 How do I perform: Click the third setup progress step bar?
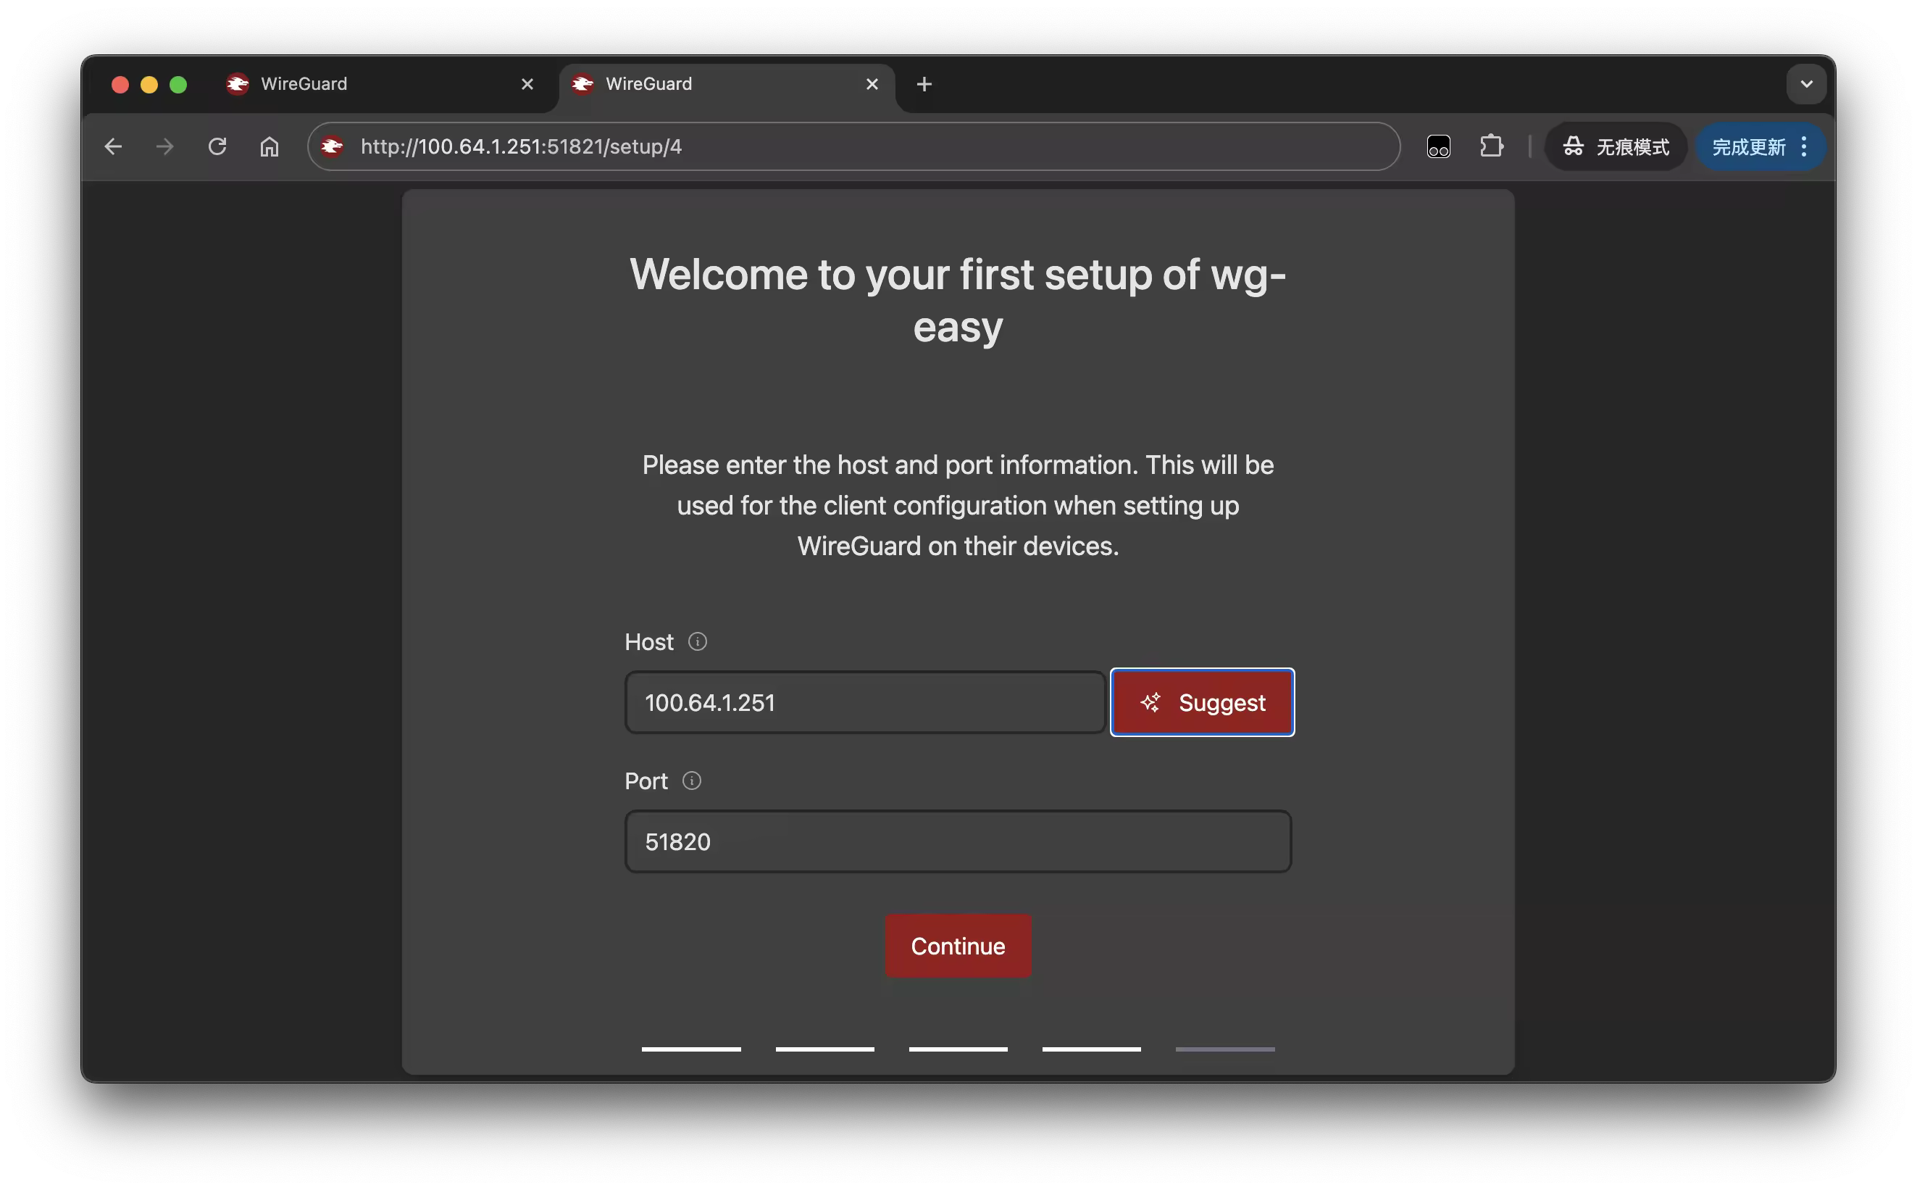click(x=957, y=1049)
